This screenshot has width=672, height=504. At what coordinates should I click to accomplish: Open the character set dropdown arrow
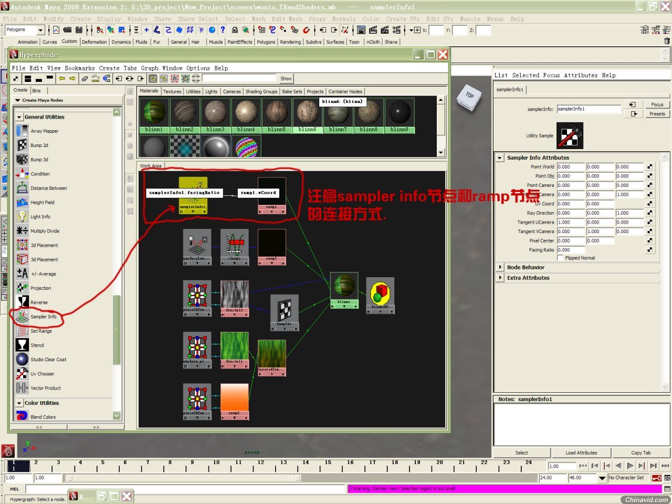point(602,478)
